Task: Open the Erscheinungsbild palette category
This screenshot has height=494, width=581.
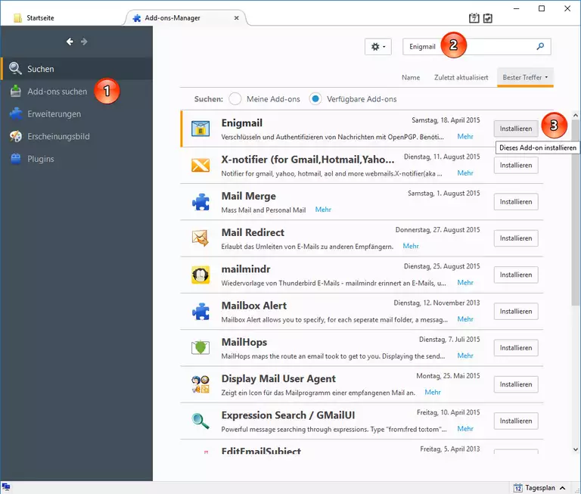Action: click(x=58, y=137)
